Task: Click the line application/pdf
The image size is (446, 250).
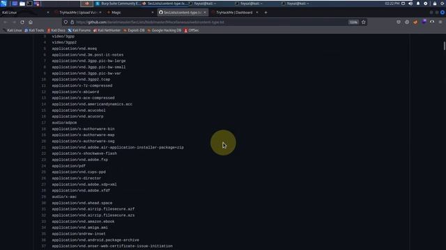Action: pos(68,166)
